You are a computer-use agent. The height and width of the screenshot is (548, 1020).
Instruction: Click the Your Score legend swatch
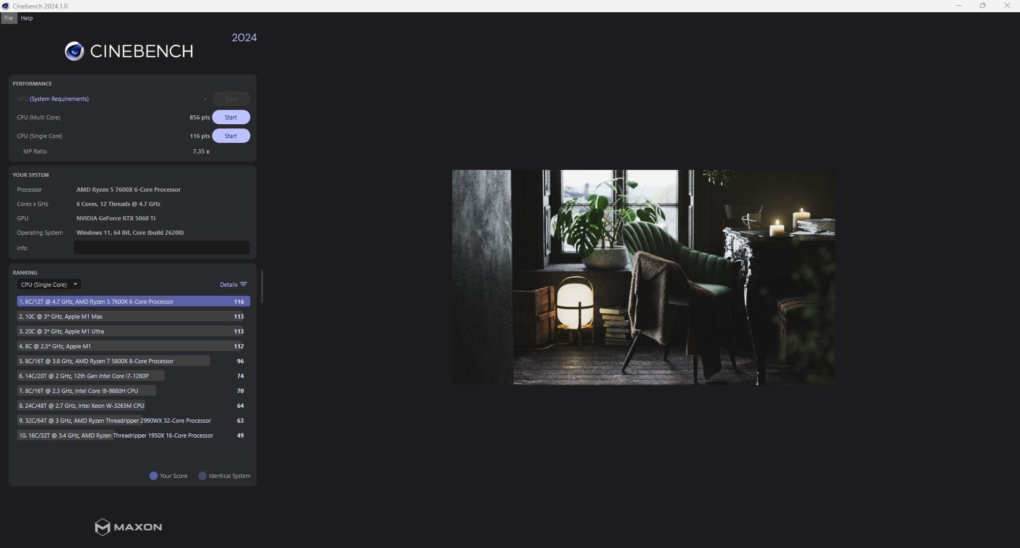pyautogui.click(x=154, y=476)
